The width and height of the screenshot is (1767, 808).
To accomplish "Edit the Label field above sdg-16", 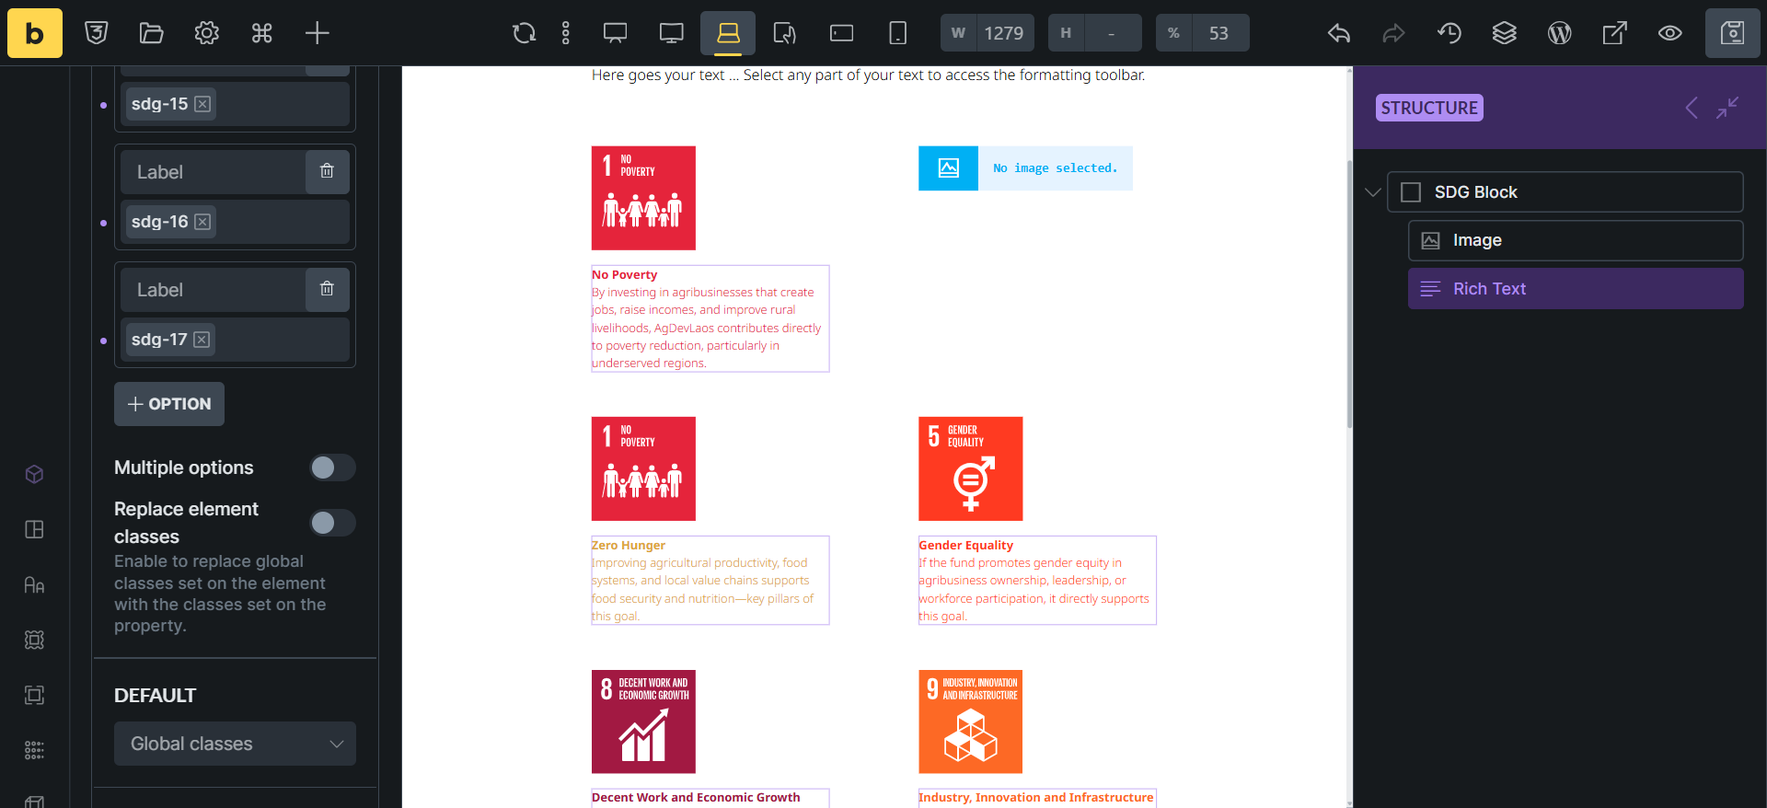I will pos(213,172).
